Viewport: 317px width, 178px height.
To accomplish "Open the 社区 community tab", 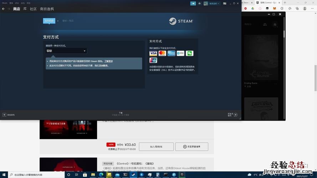I will pos(33,9).
